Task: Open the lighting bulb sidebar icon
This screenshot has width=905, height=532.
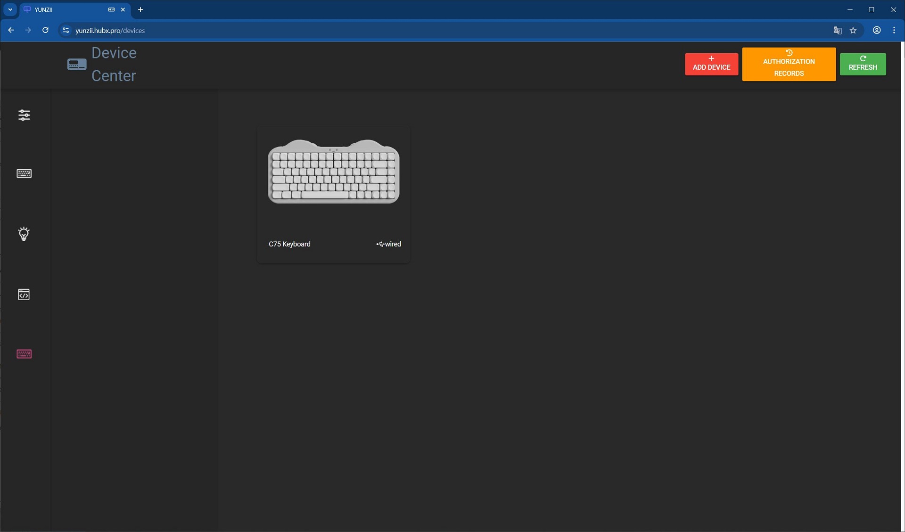Action: click(24, 234)
